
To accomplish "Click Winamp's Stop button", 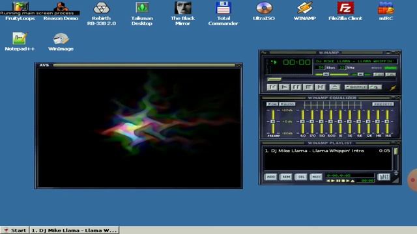I will point(308,87).
